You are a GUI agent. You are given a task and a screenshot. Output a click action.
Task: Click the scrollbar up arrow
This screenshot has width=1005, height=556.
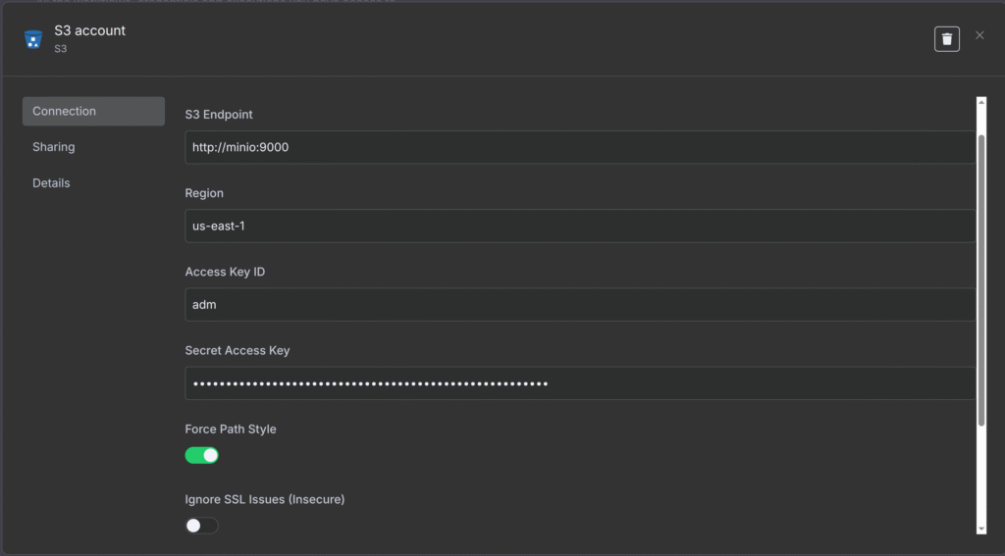pos(980,102)
